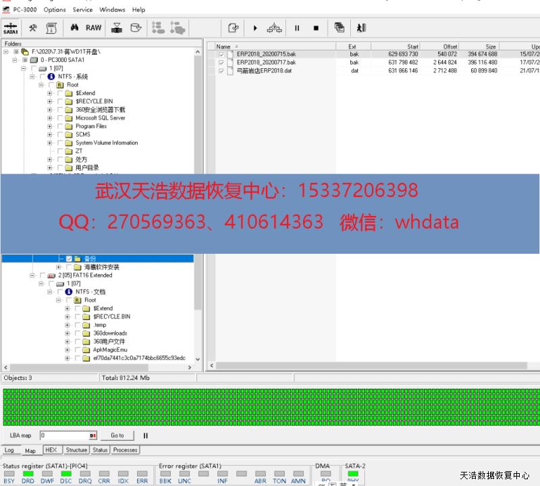Toggle checkbox for ERP2018_20200715.bak file

[x=221, y=54]
